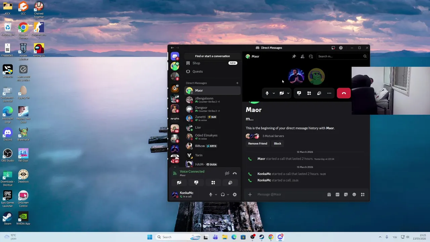View 3 Mutual Servers link

[273, 136]
